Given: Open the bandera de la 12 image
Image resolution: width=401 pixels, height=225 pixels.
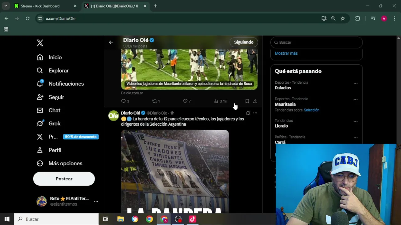Looking at the screenshot, I should coord(175,172).
